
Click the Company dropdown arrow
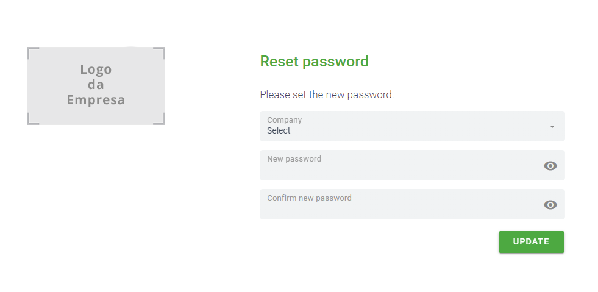click(552, 127)
